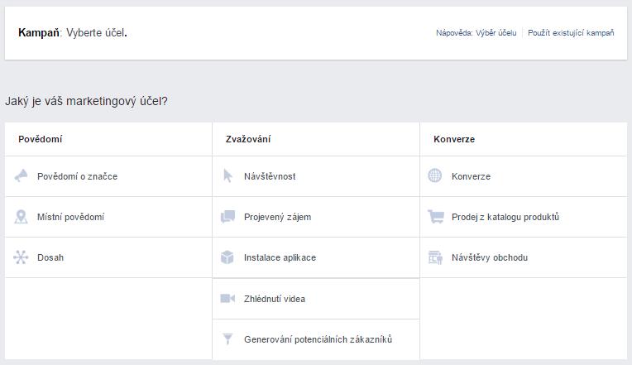Screen dimensions: 632x365
Task: Click the cursor arrow icon for Návštěvnost
Action: [x=227, y=175]
